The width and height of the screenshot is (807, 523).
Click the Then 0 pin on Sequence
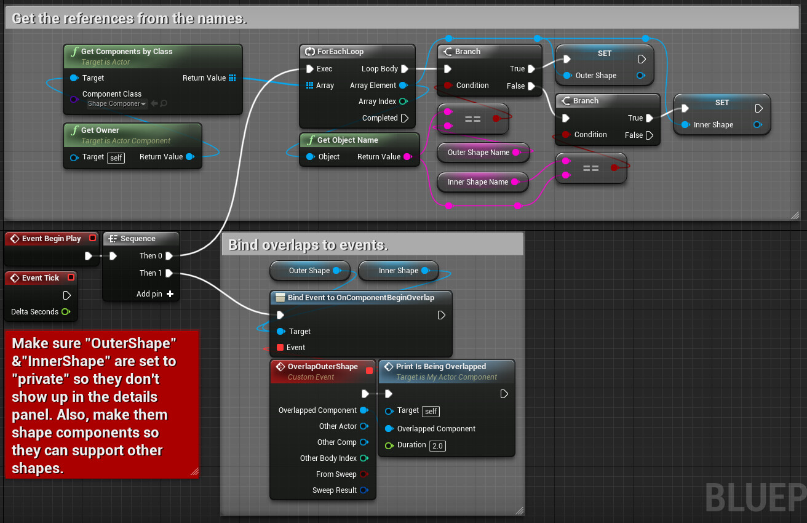[169, 256]
